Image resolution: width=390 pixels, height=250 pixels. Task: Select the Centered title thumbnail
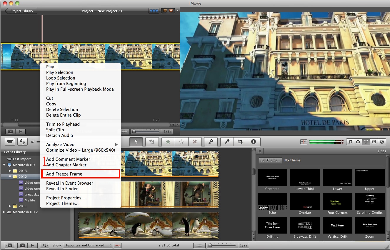pyautogui.click(x=272, y=178)
